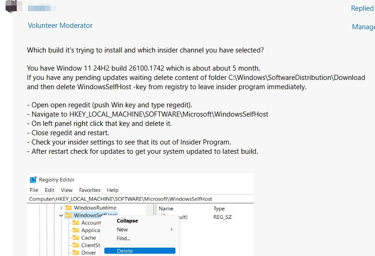Expand the WindowsRuntime tree node

(61, 208)
